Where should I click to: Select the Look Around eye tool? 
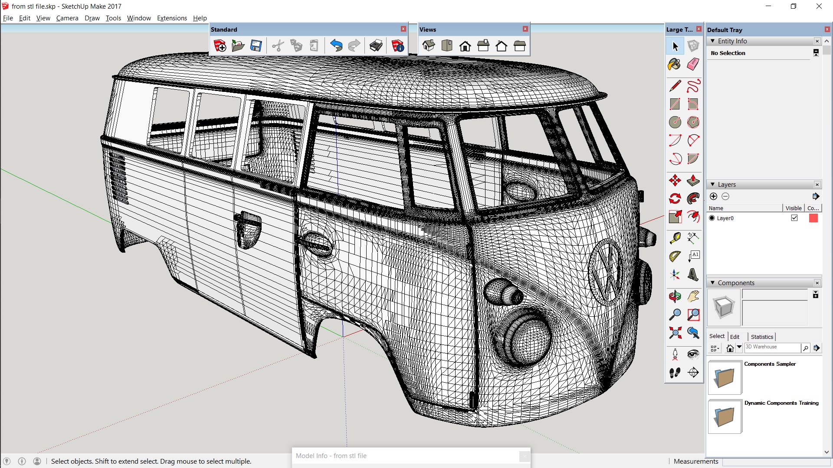pos(693,354)
